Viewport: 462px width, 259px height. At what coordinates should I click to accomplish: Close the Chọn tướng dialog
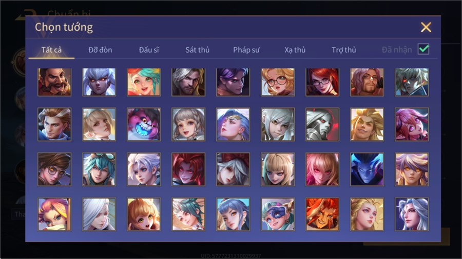coord(426,27)
